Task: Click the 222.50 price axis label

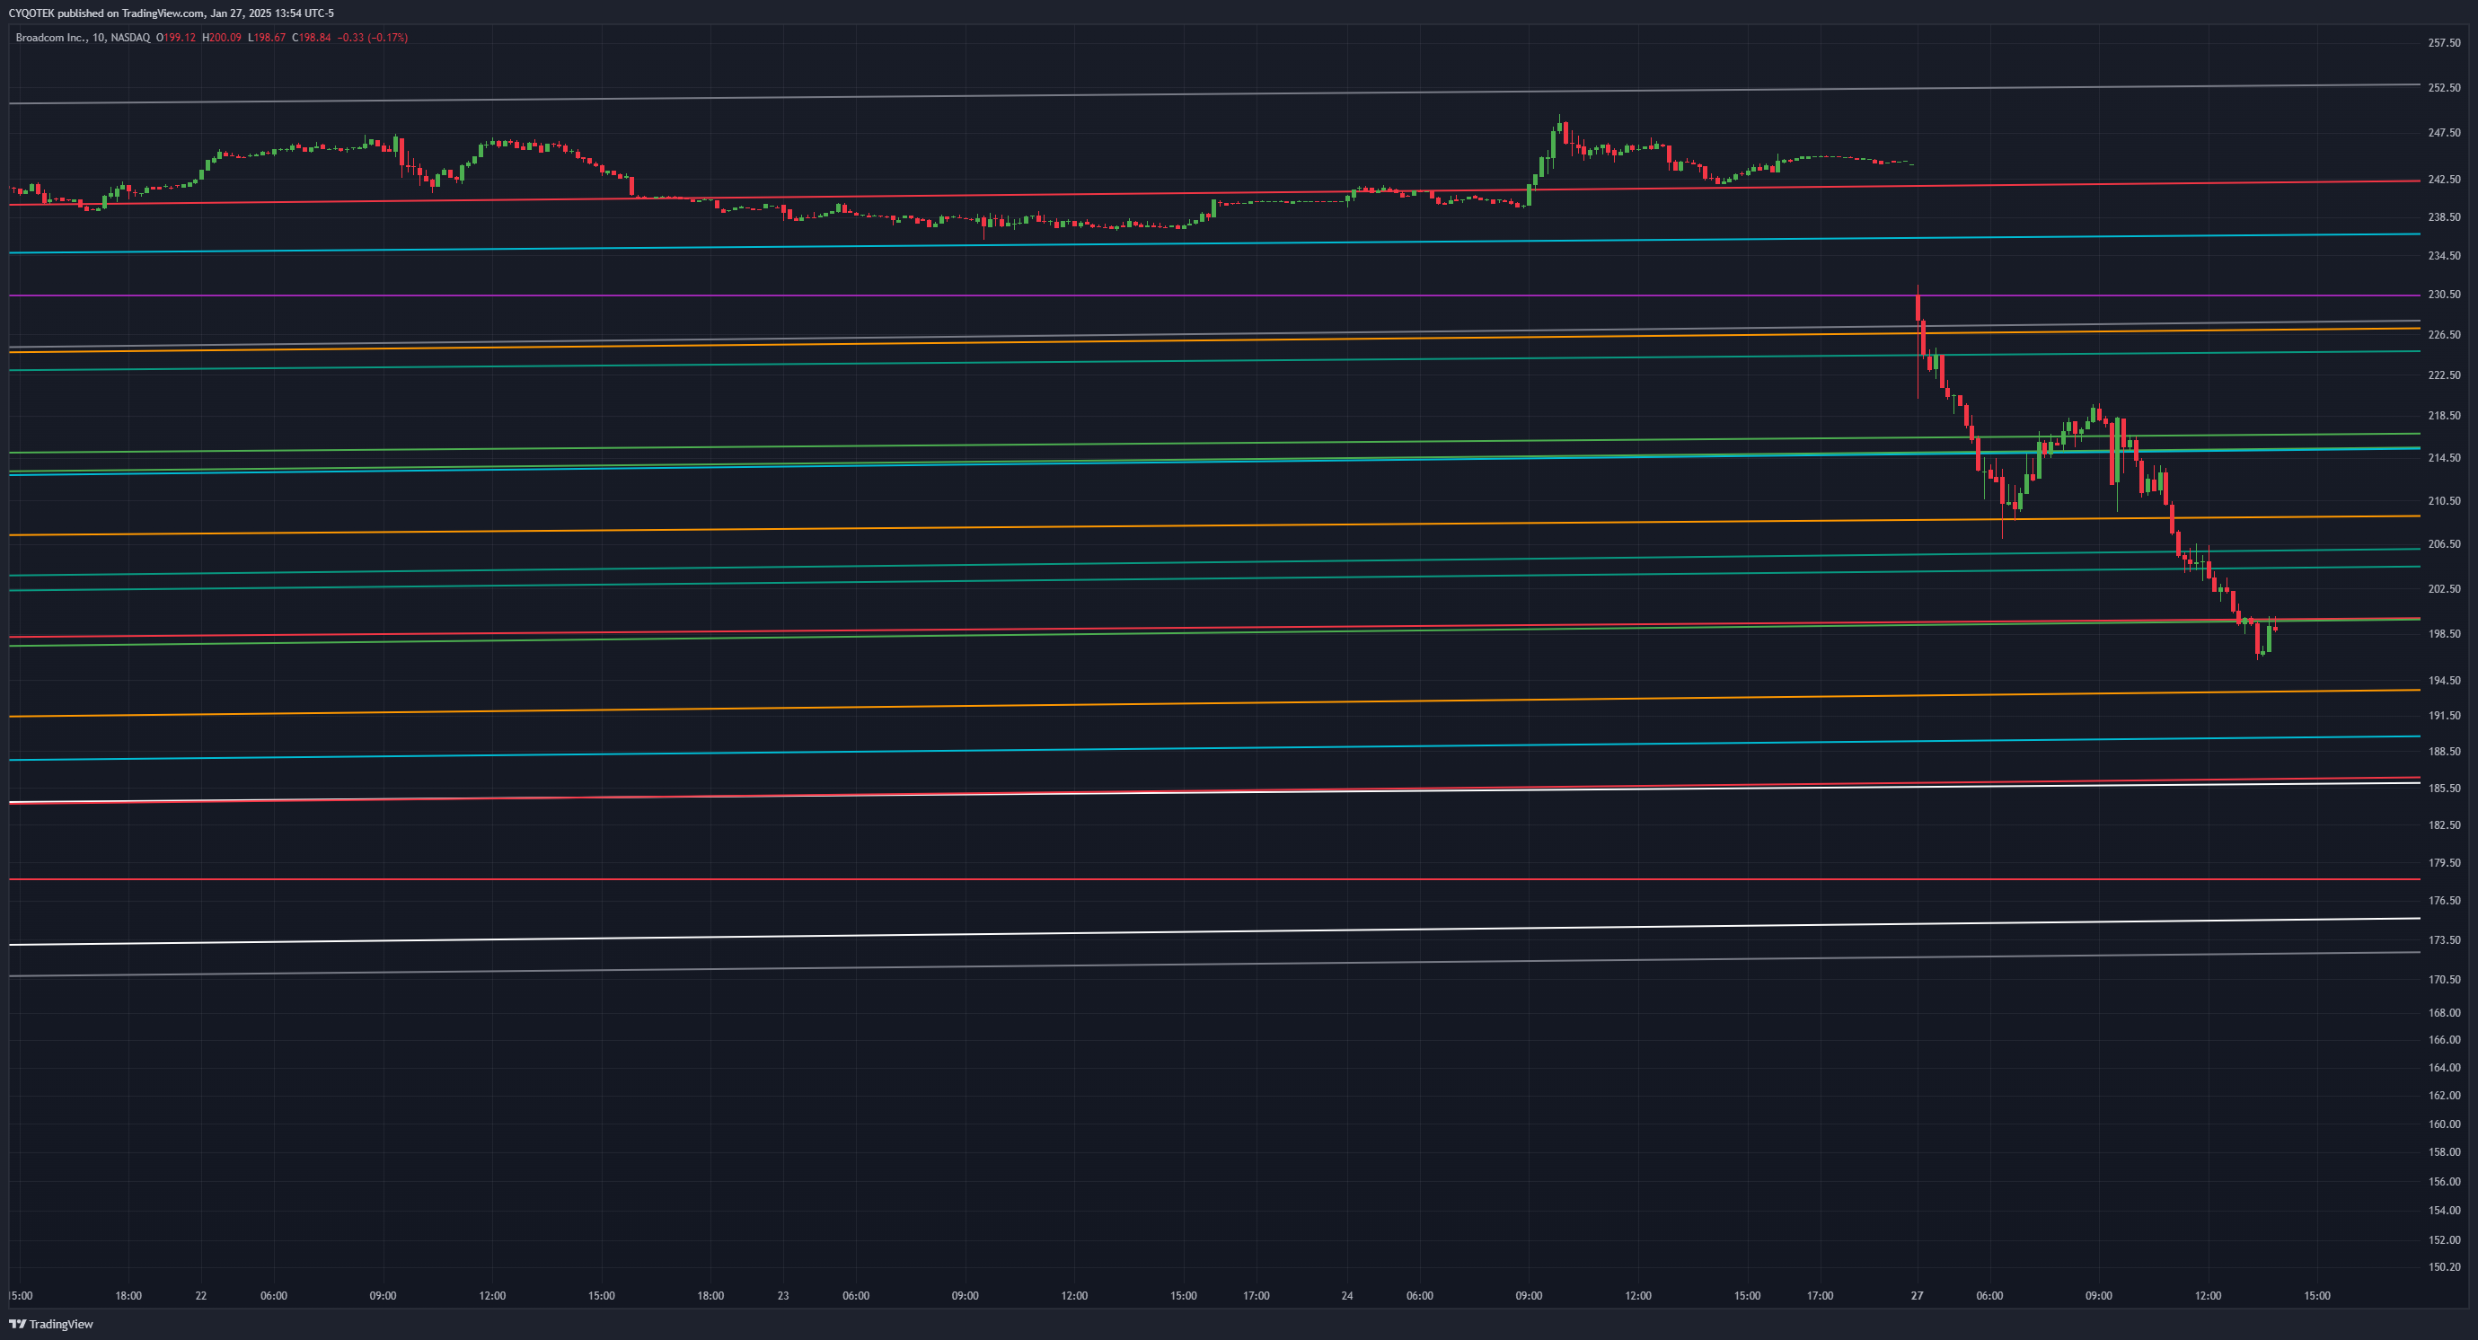Action: (x=2445, y=375)
